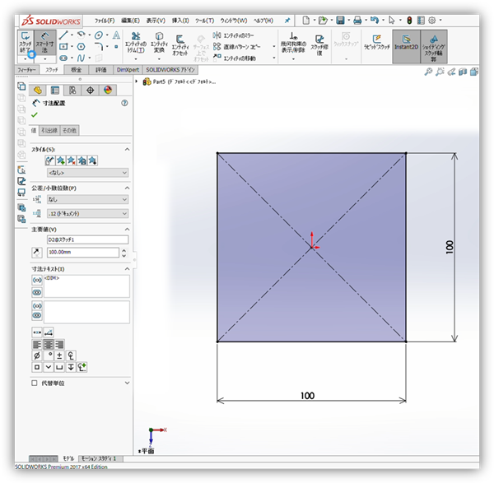
Task: Click the 100.00mm dimension value field
Action: point(83,253)
